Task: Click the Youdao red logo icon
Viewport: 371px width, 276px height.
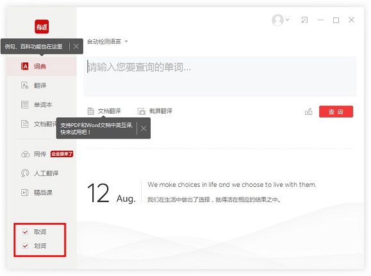Action: pyautogui.click(x=42, y=26)
